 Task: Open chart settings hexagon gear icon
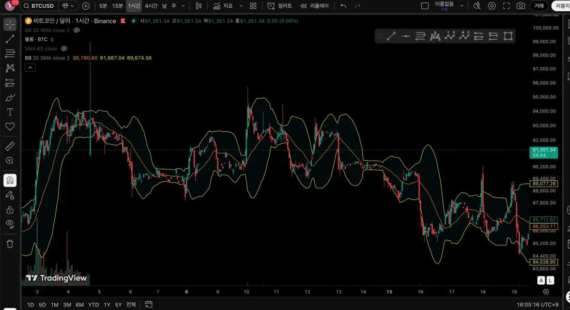click(x=491, y=6)
